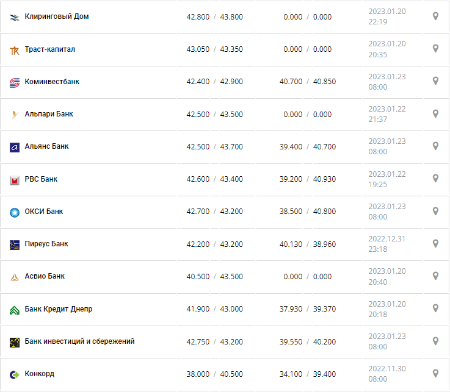The image size is (450, 392).
Task: Open the Траст-капитал bank name link
Action: 50,49
